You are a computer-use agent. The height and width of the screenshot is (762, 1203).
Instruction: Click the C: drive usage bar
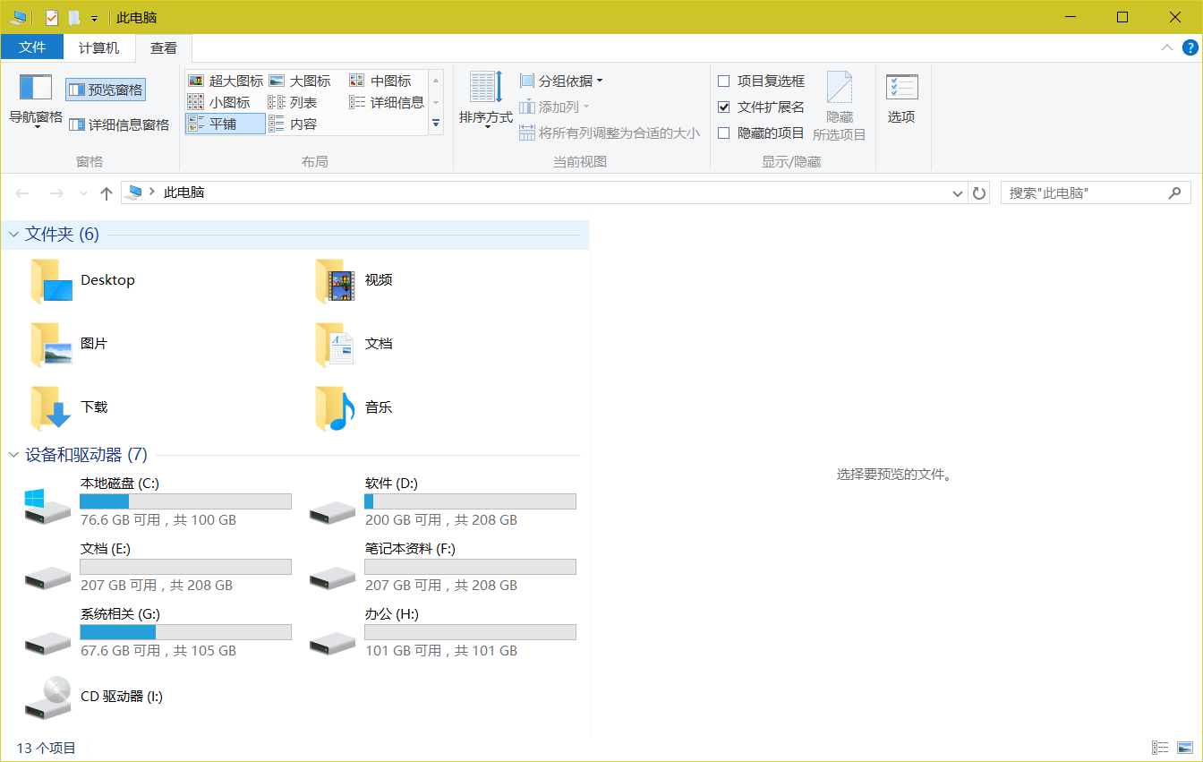185,501
